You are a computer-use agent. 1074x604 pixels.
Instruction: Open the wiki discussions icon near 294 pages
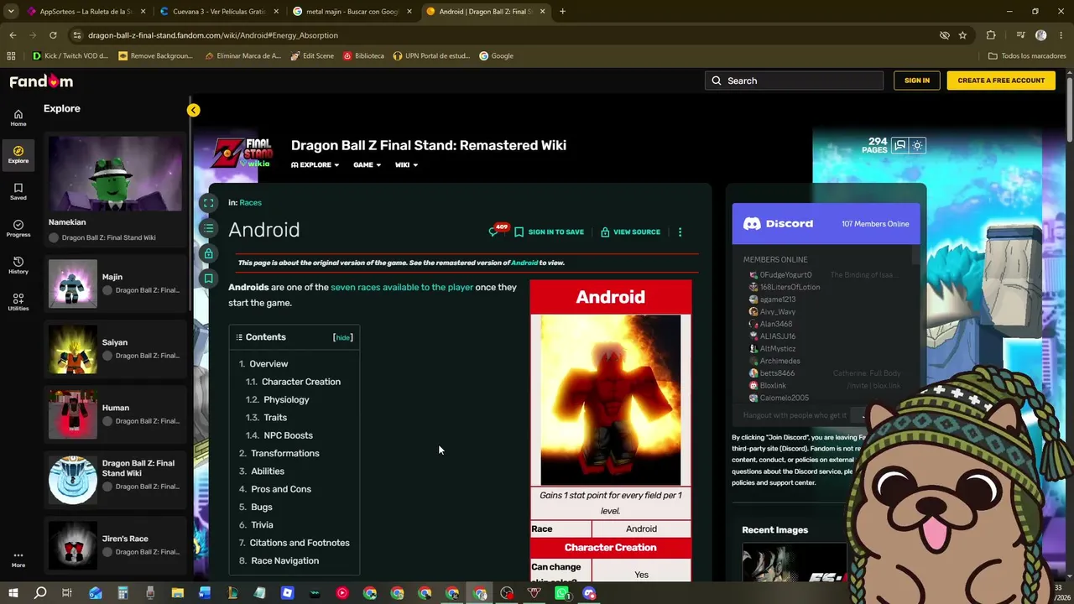pyautogui.click(x=899, y=145)
